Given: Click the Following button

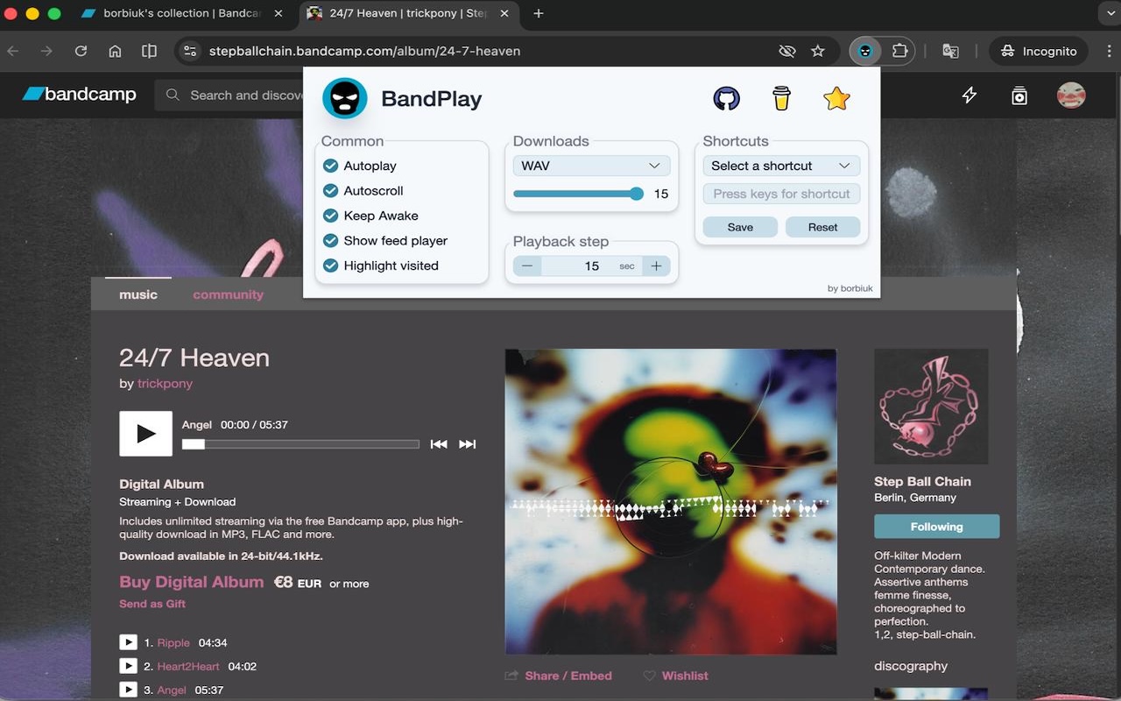Looking at the screenshot, I should pyautogui.click(x=936, y=527).
